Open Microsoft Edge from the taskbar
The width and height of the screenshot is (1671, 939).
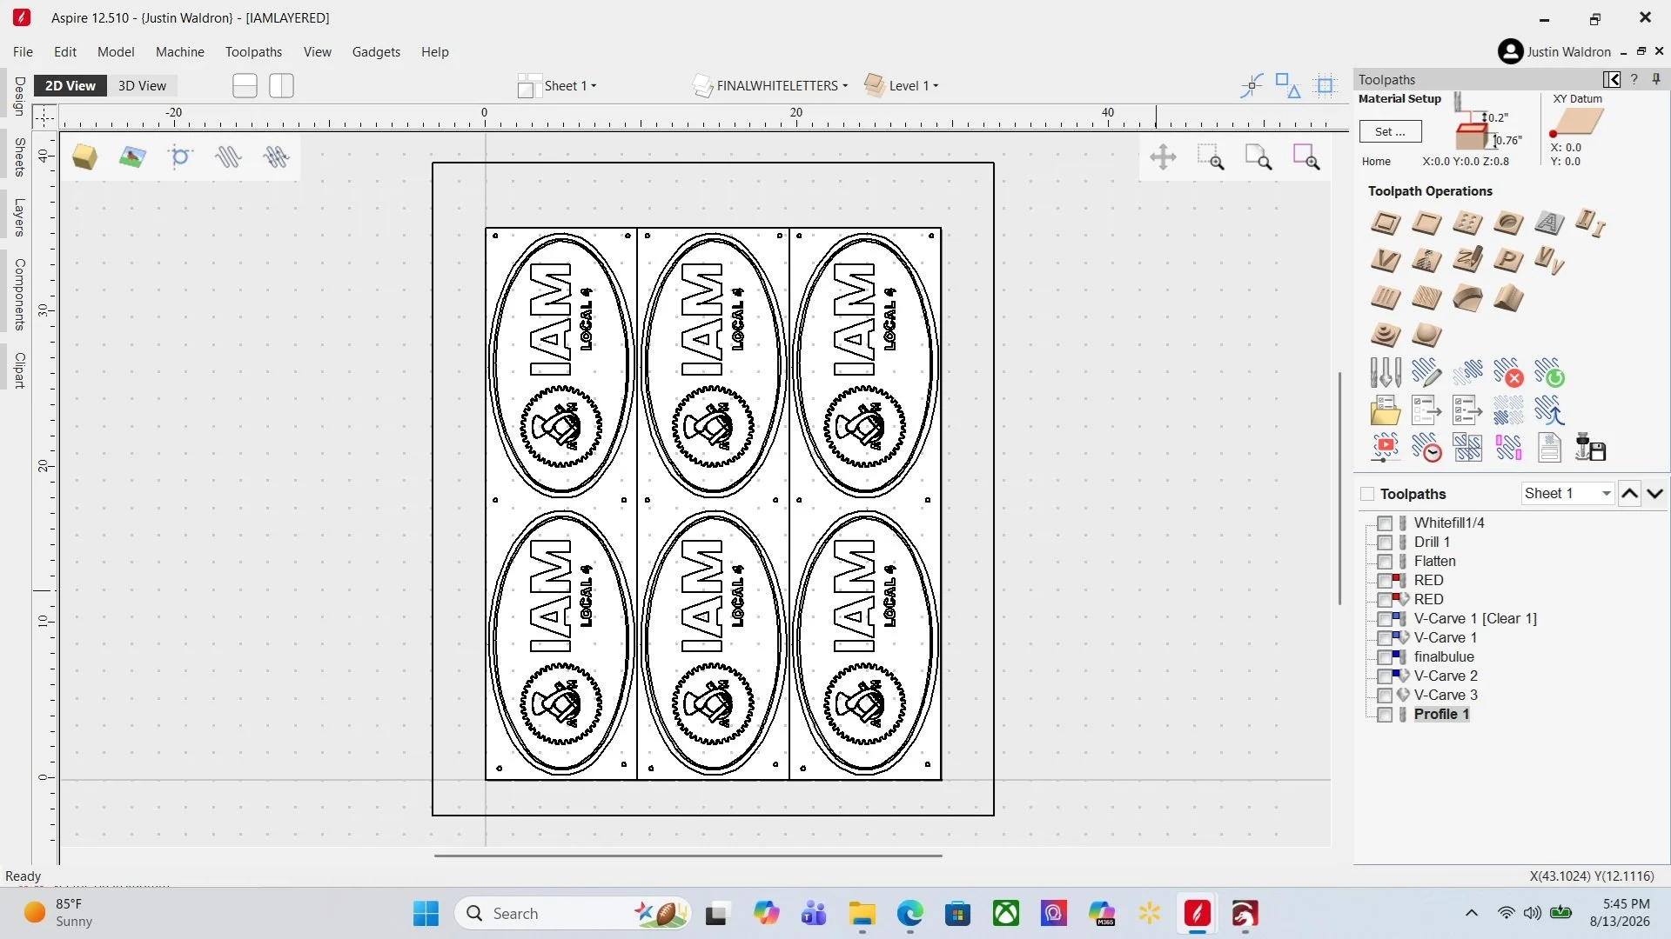[910, 914]
